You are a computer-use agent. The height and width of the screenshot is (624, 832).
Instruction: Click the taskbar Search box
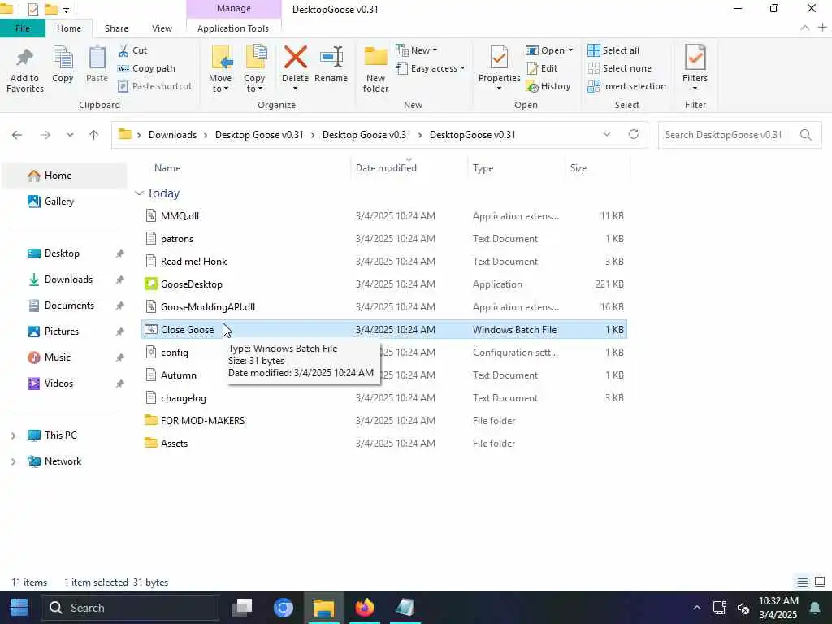point(130,608)
